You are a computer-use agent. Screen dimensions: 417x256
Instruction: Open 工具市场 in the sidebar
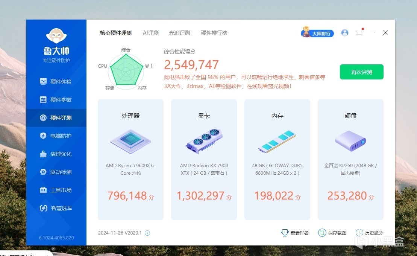56,190
